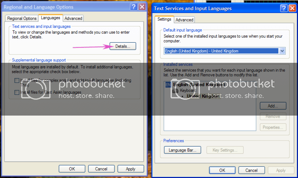
Task: Click the keyboard icon in installed services
Action: point(175,91)
